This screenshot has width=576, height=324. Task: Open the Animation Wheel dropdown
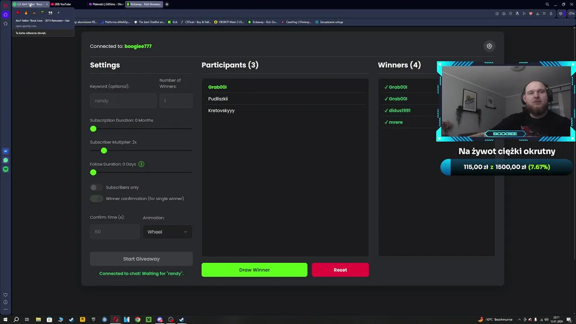point(167,232)
